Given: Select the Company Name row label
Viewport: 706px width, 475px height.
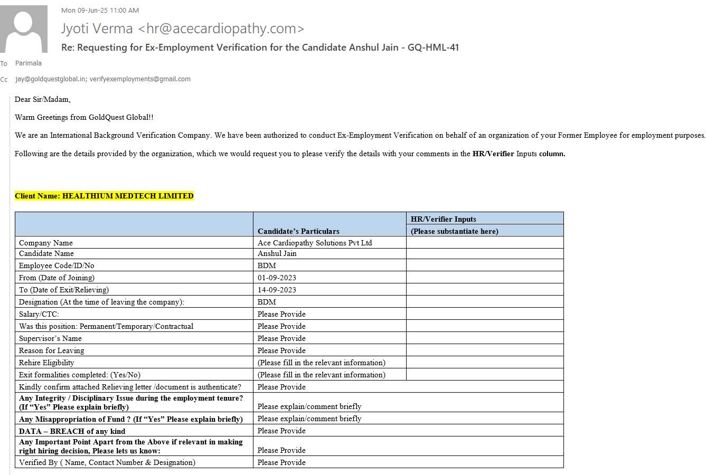Looking at the screenshot, I should (46, 243).
